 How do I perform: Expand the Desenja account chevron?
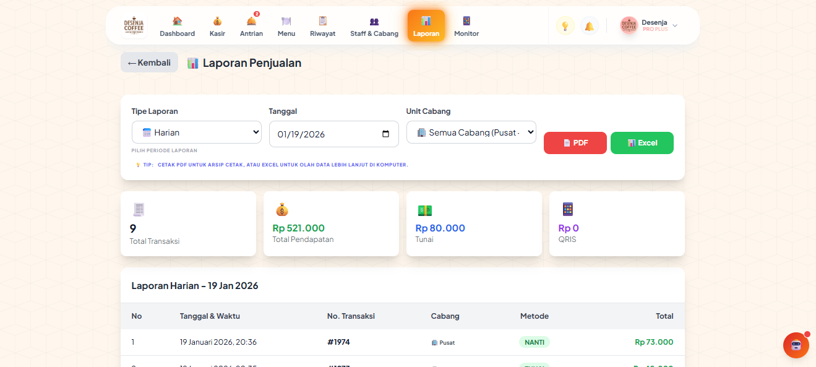coord(675,26)
